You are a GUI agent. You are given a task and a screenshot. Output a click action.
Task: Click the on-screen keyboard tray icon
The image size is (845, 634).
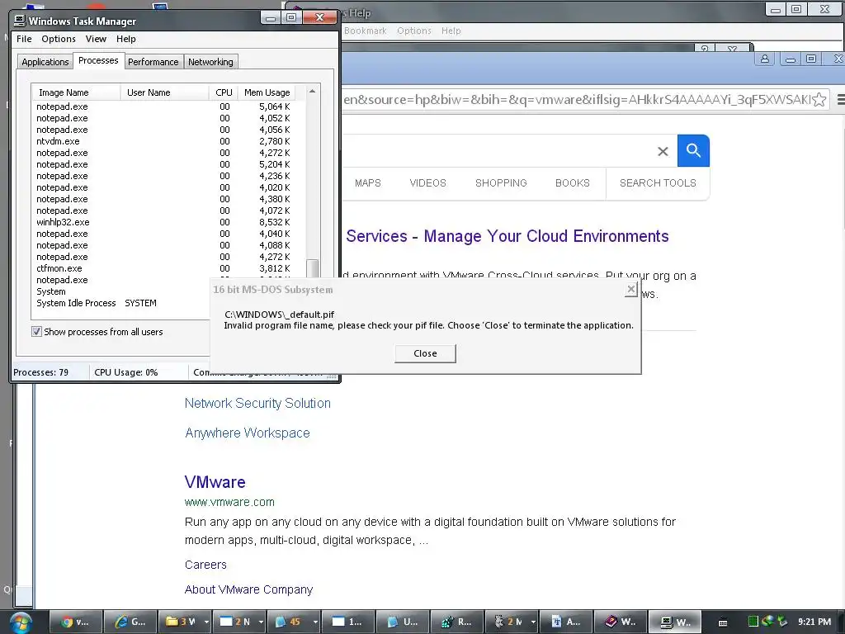[x=723, y=622]
